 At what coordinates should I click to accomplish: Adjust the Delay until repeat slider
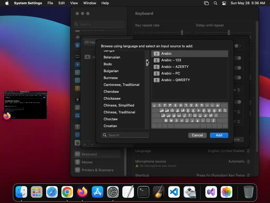(229, 32)
